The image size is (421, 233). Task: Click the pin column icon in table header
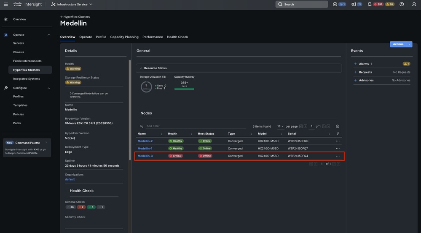338,134
